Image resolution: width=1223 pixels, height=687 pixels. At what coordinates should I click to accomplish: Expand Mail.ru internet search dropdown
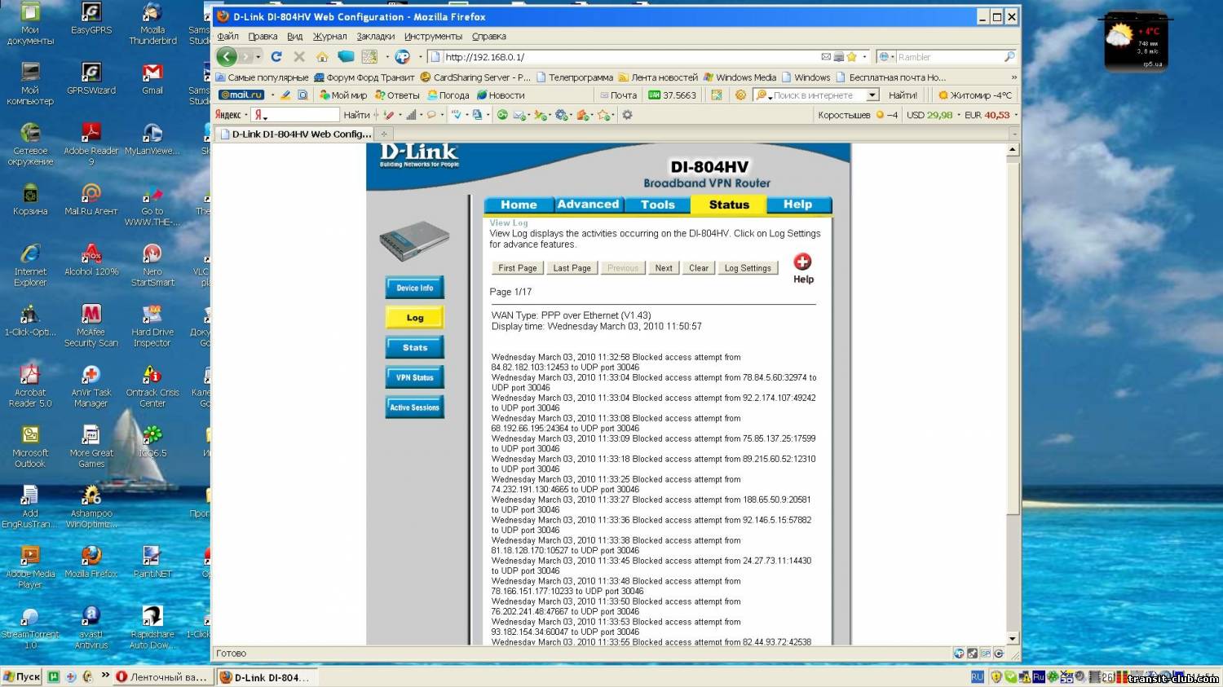click(872, 95)
